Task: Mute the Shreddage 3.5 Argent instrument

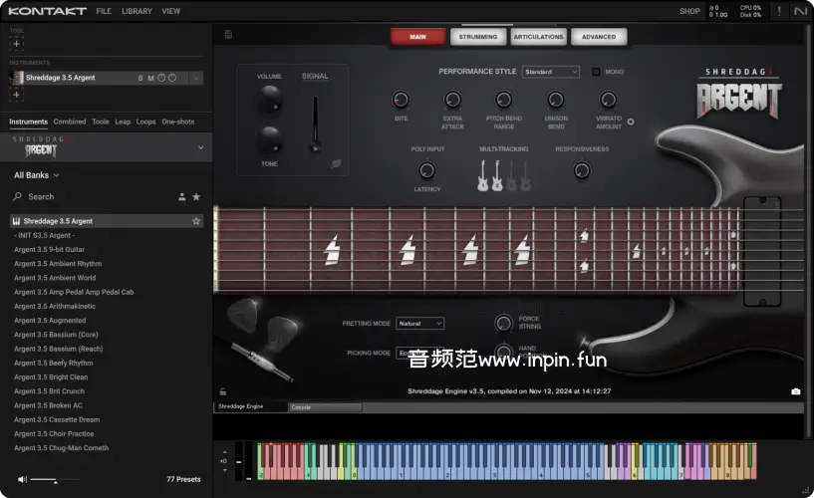Action: [150, 78]
